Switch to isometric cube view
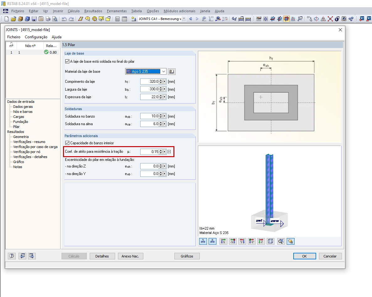The height and width of the screenshot is (297, 372). (x=270, y=241)
